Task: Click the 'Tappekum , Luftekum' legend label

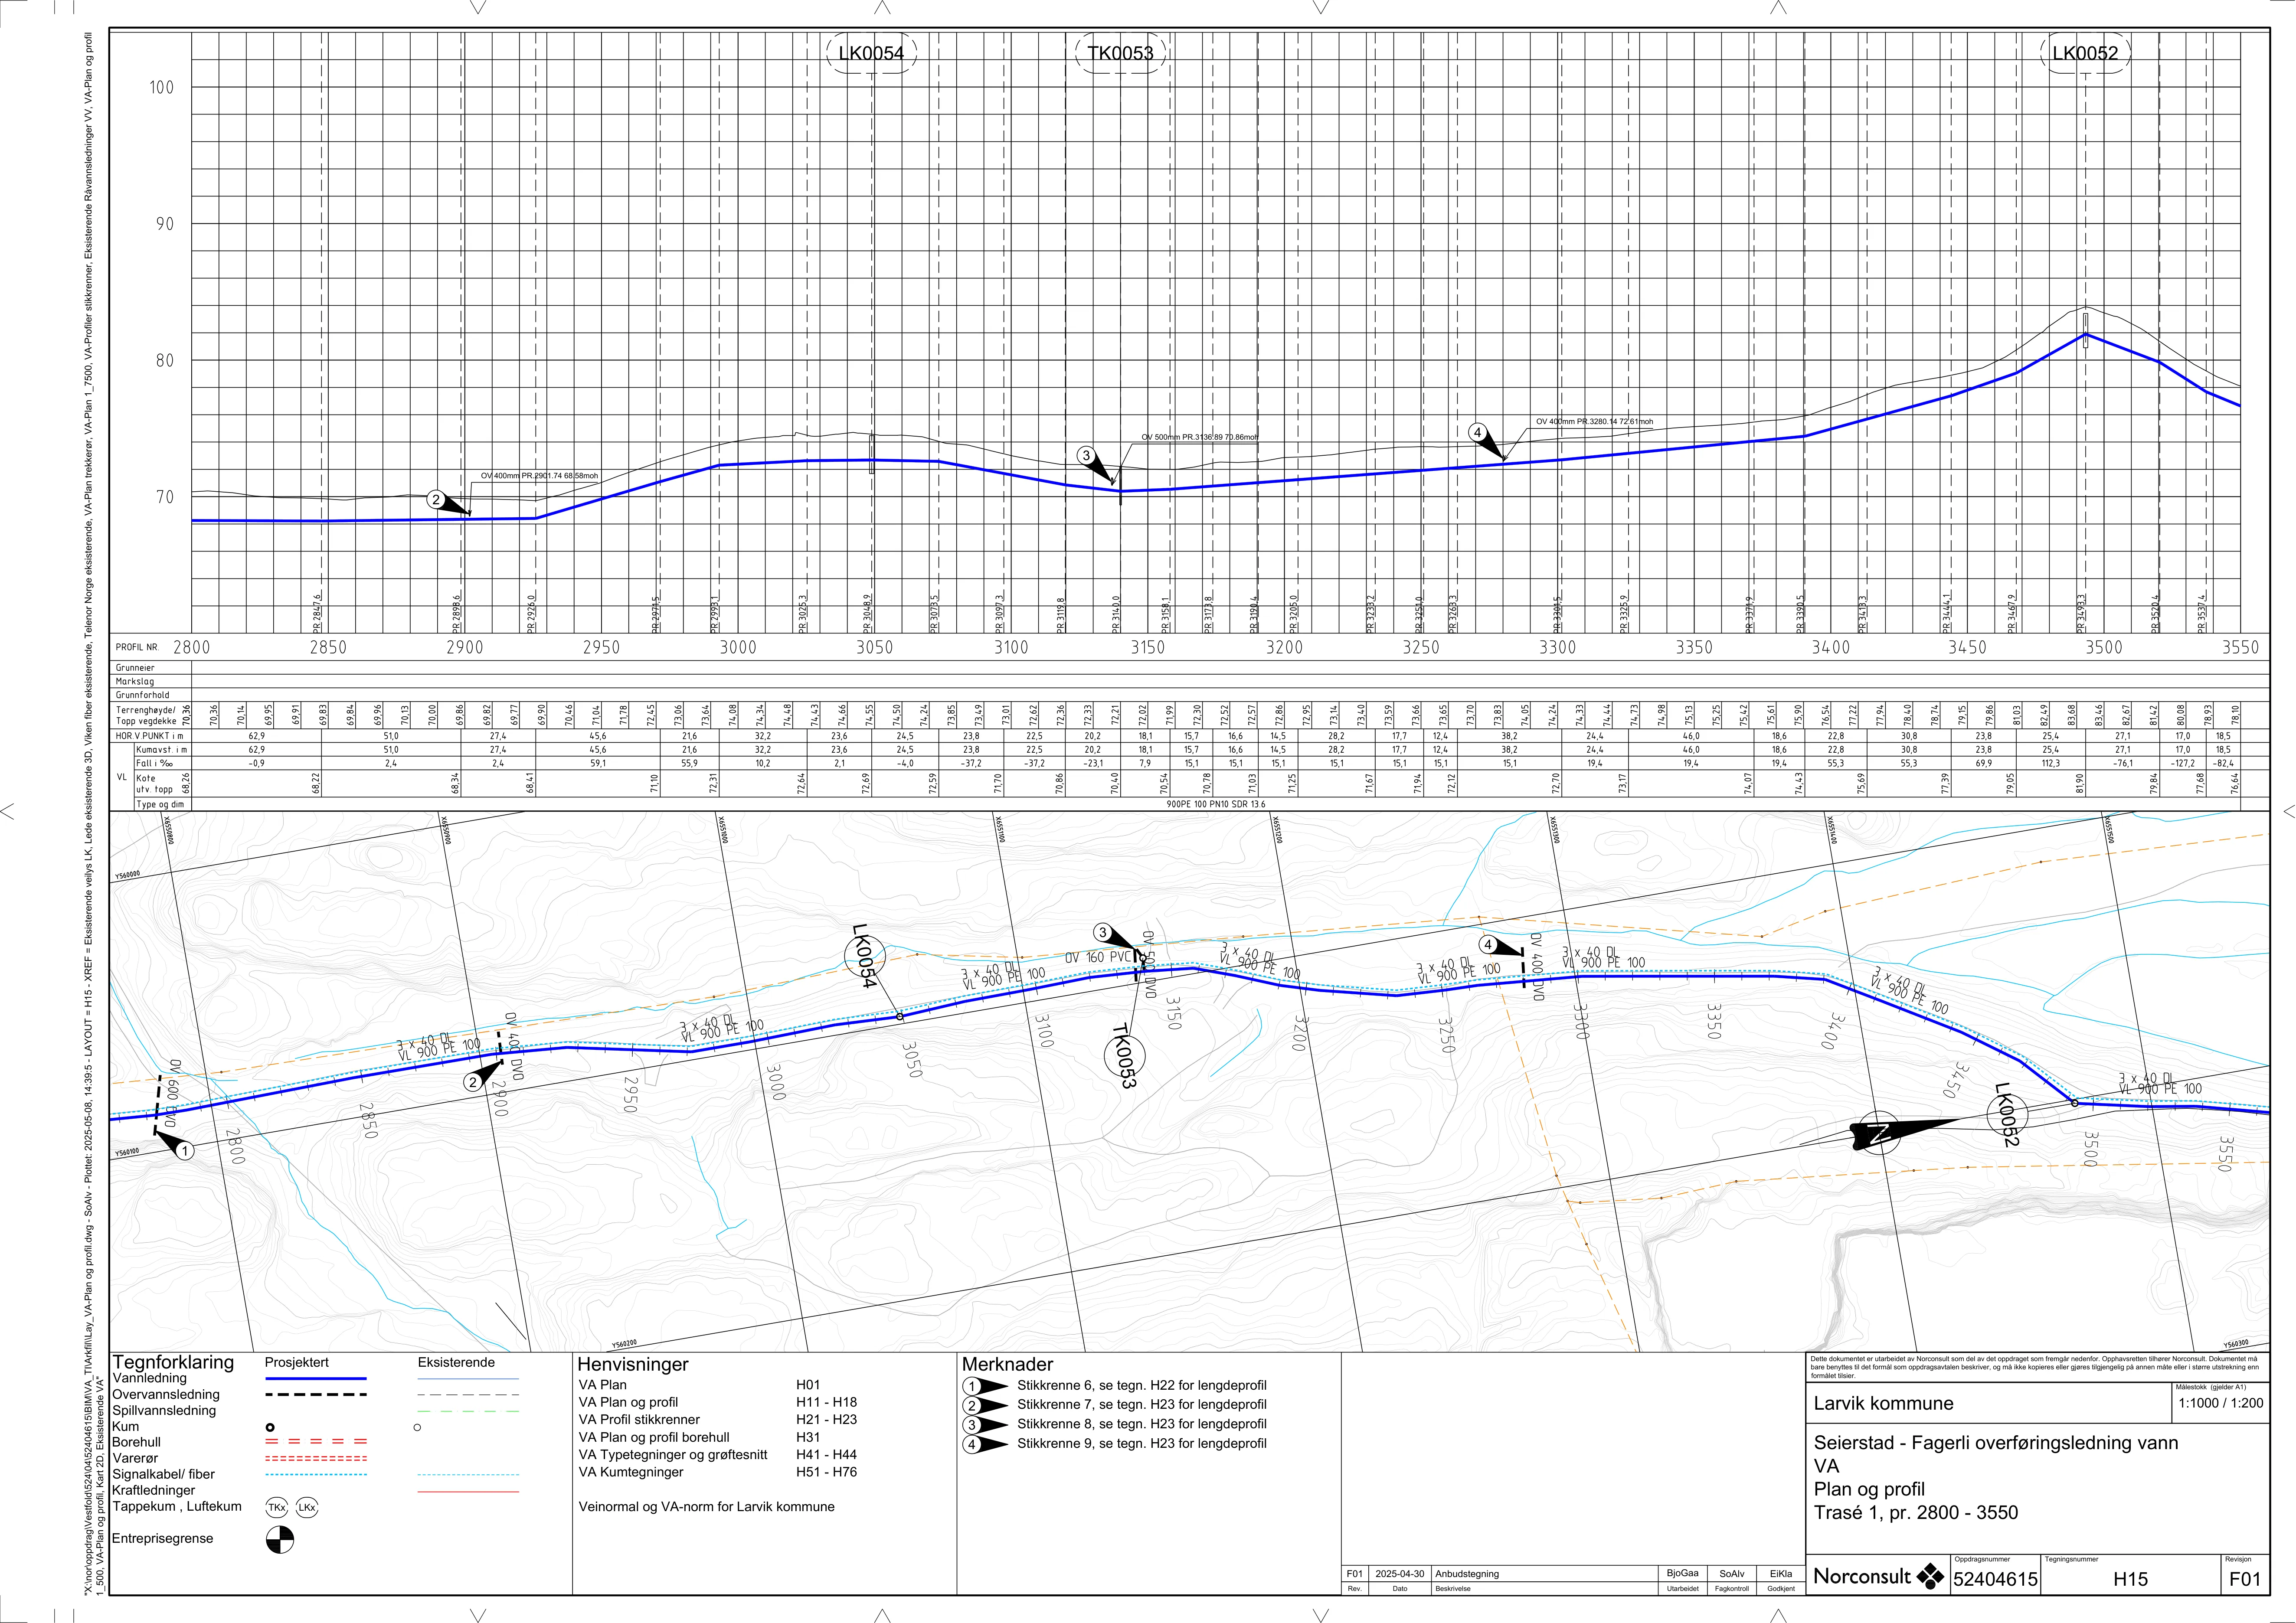Action: click(x=177, y=1506)
